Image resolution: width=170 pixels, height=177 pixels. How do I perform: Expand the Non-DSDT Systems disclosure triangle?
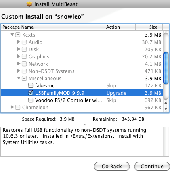(x=19, y=71)
